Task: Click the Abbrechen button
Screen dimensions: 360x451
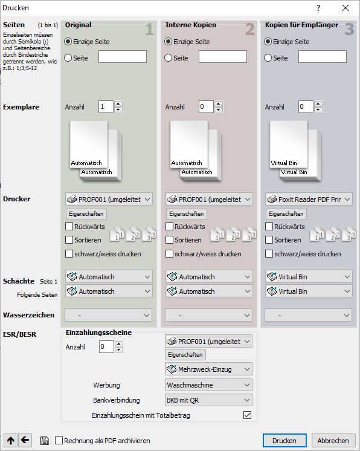Action: pyautogui.click(x=333, y=440)
